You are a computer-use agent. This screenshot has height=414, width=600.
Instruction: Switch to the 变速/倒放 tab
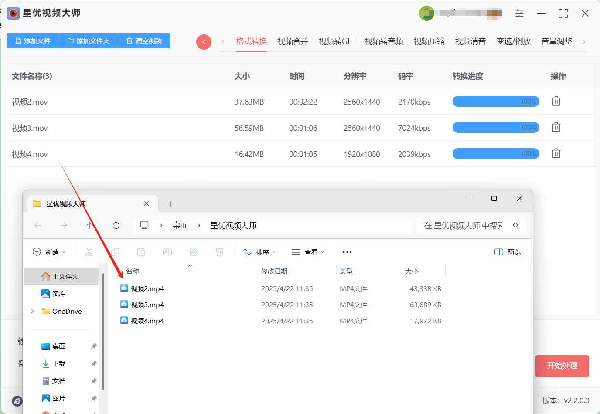pos(514,41)
